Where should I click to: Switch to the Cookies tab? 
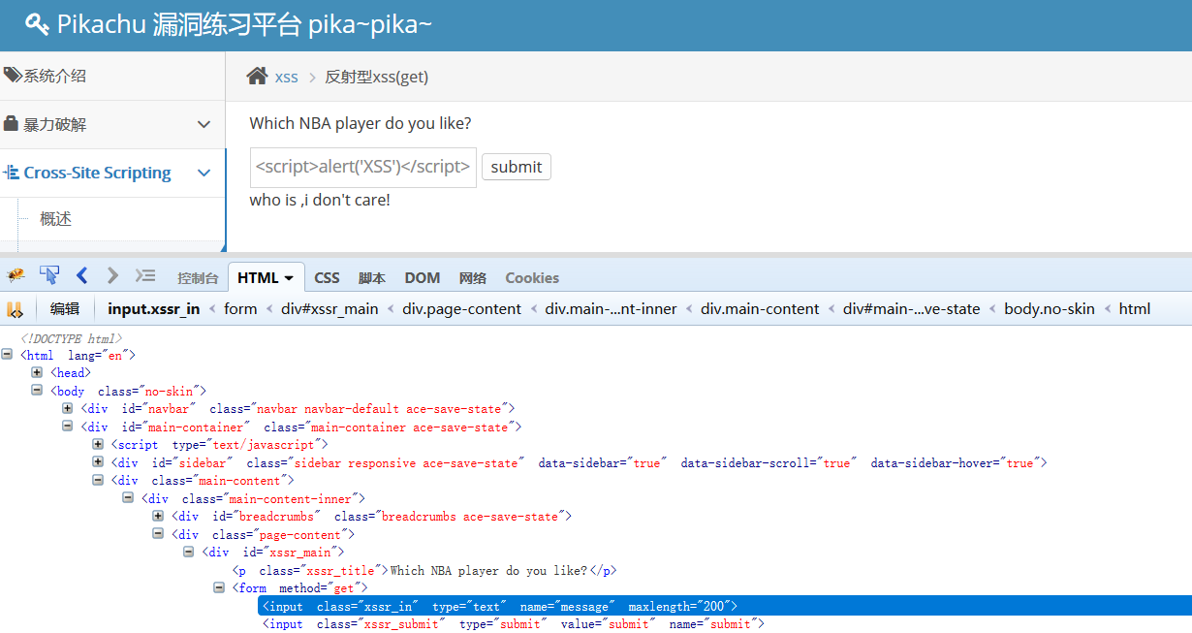click(532, 277)
